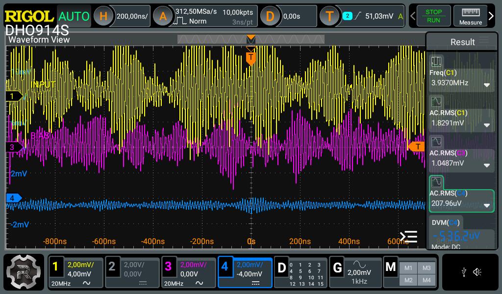Image resolution: width=502 pixels, height=294 pixels.
Task: Tap the A acquisition settings button
Action: (163, 16)
